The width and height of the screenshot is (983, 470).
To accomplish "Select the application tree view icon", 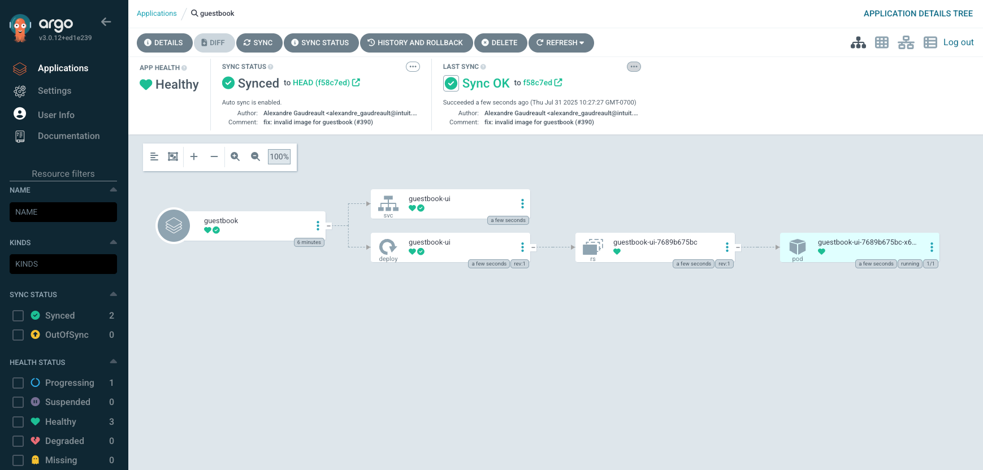I will (858, 42).
